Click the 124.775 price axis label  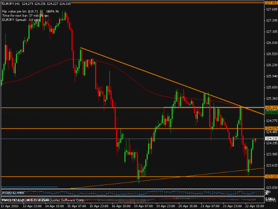272,121
